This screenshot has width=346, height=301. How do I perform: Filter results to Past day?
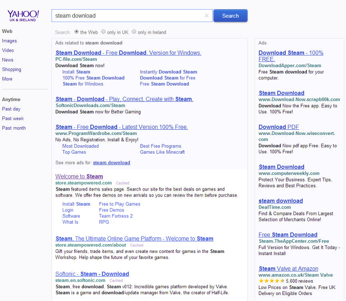point(11,109)
